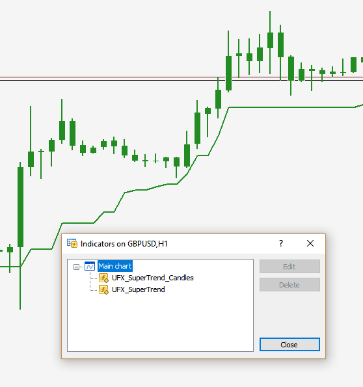Image resolution: width=363 pixels, height=387 pixels.
Task: Collapse the Main chart tree node
Action: click(76, 267)
